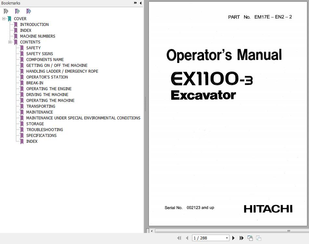Open the OPERATING THE ENGINE bookmark
Screen dimensions: 309x244
[x=49, y=89]
